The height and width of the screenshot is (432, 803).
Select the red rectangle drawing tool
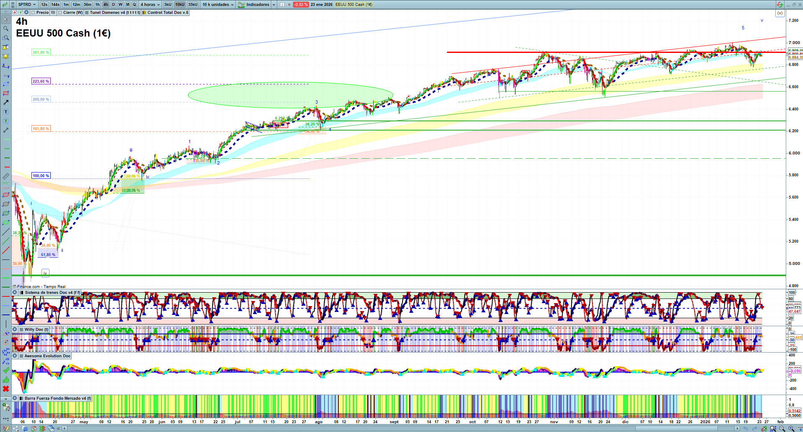tap(6, 93)
